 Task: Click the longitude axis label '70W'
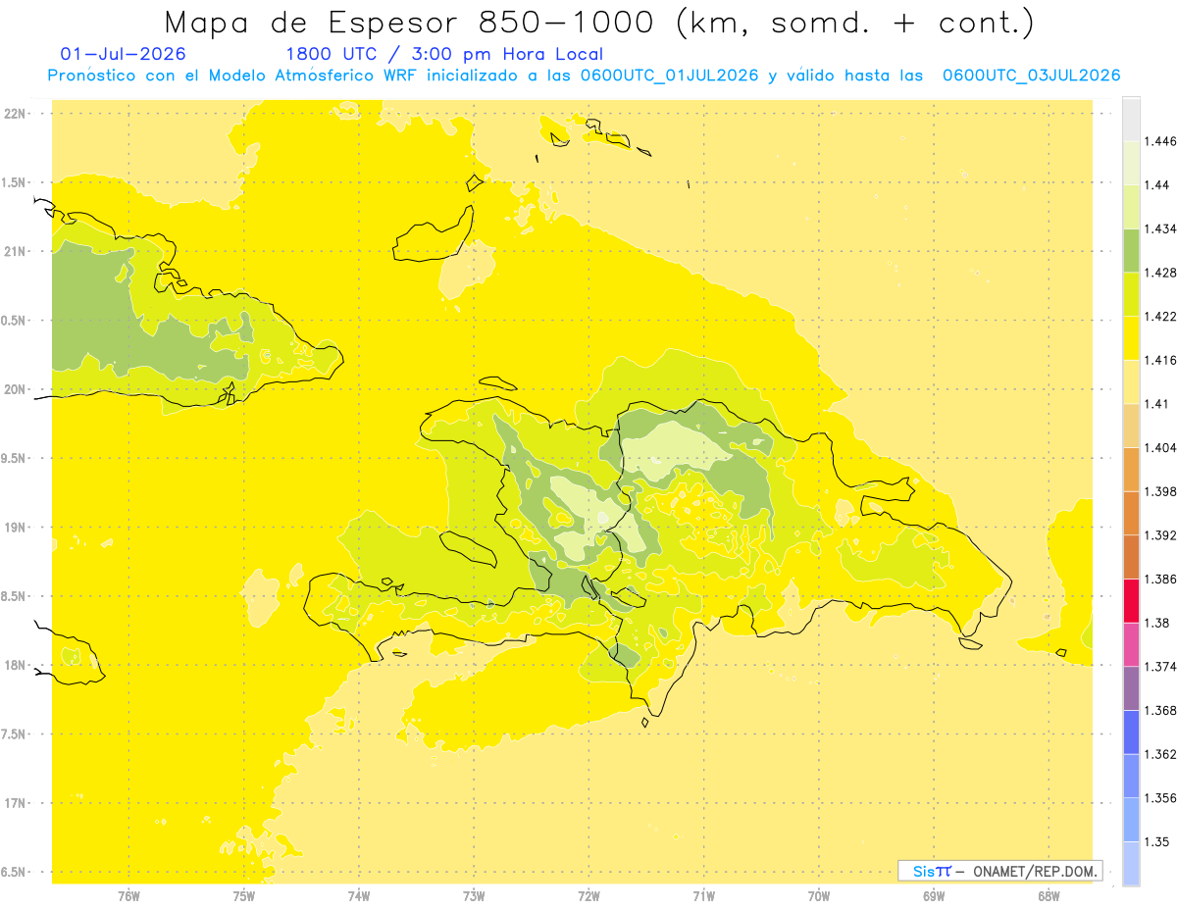818,896
